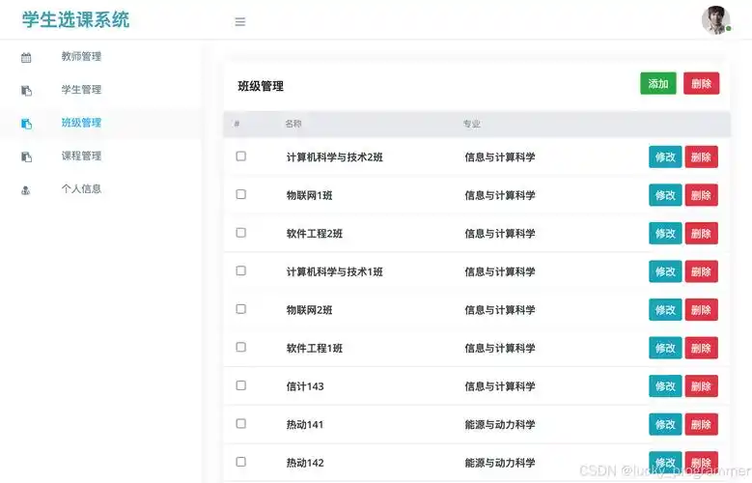Open 个人信息 page from sidebar
The width and height of the screenshot is (752, 483).
coord(81,188)
